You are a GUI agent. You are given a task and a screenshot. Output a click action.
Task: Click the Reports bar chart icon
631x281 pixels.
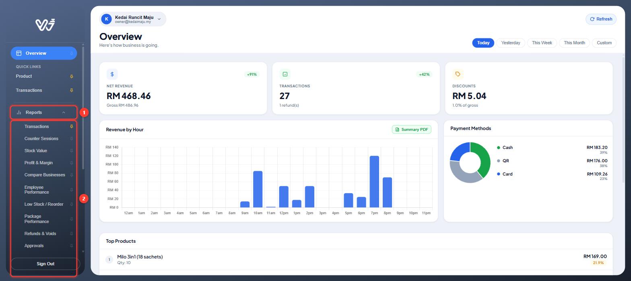19,112
